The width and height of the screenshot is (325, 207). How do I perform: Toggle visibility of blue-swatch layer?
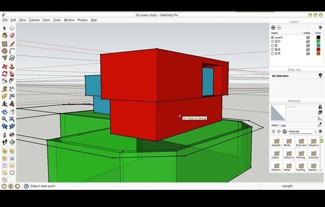308,46
